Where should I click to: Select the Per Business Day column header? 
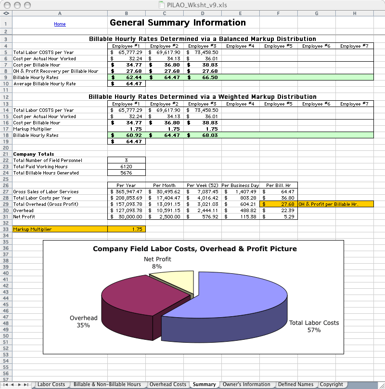point(240,185)
